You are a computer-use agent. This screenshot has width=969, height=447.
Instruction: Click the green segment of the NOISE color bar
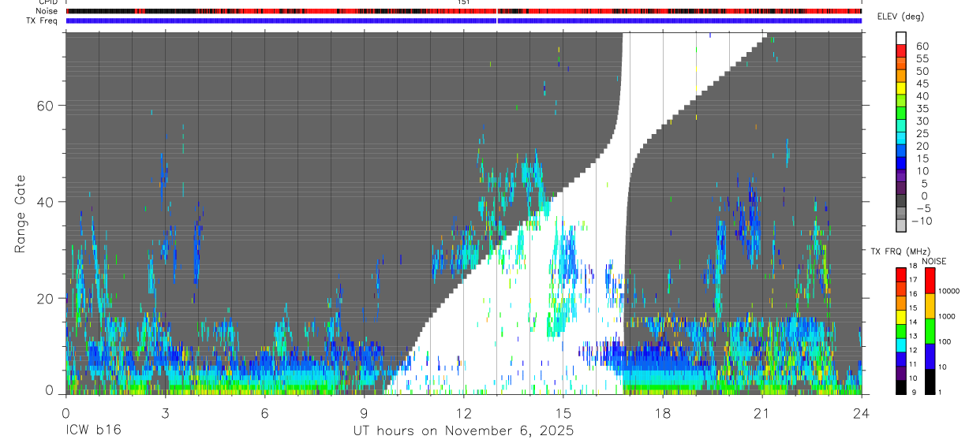coord(930,331)
